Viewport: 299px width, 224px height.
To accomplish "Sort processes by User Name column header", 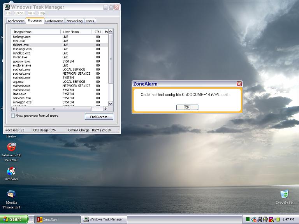I will click(76, 32).
